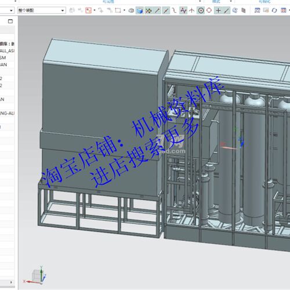The height and width of the screenshot is (290, 290).
Task: Click the navigator horizontal scrollbar arrow
Action: [x=11, y=282]
